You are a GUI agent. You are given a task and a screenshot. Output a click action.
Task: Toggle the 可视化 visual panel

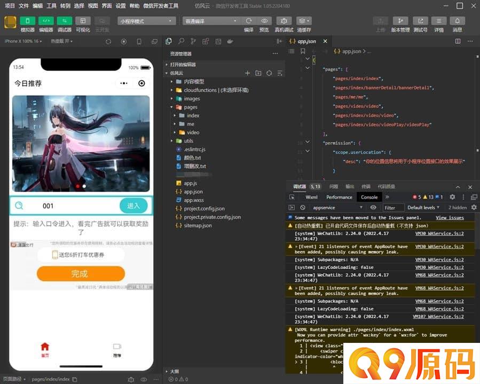click(x=83, y=21)
